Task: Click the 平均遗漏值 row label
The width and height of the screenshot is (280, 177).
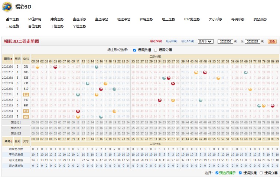Action: [x=16, y=154]
